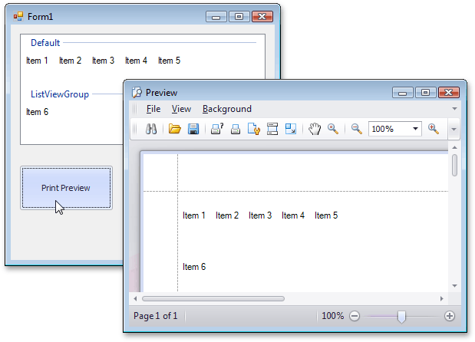Click the status bar minus zoom button
Screen dimensions: 475x342
pos(354,316)
